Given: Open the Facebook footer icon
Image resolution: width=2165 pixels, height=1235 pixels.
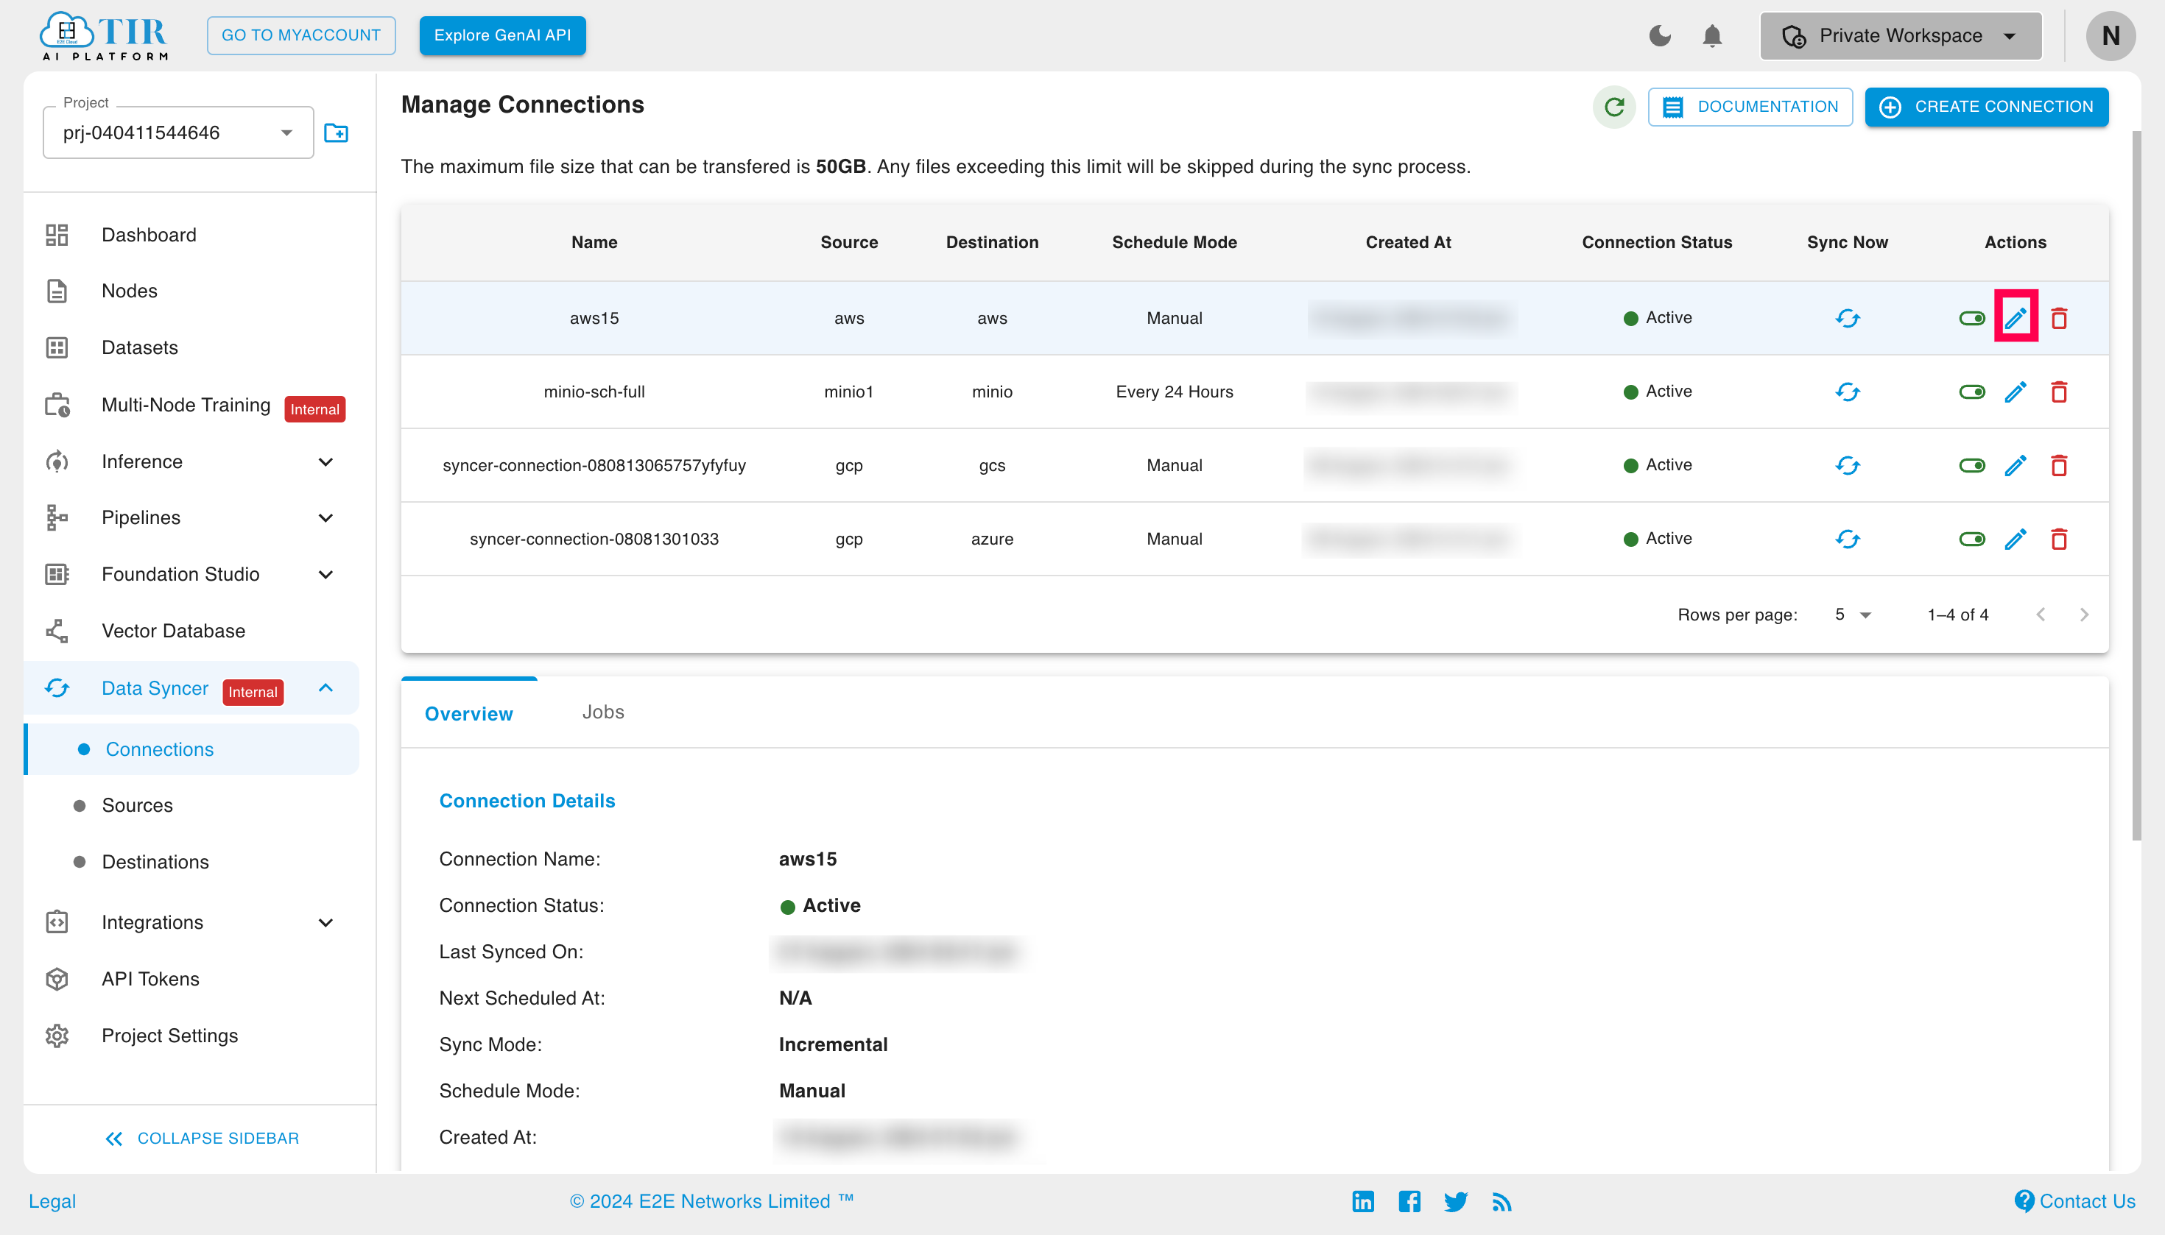Looking at the screenshot, I should click(1409, 1201).
